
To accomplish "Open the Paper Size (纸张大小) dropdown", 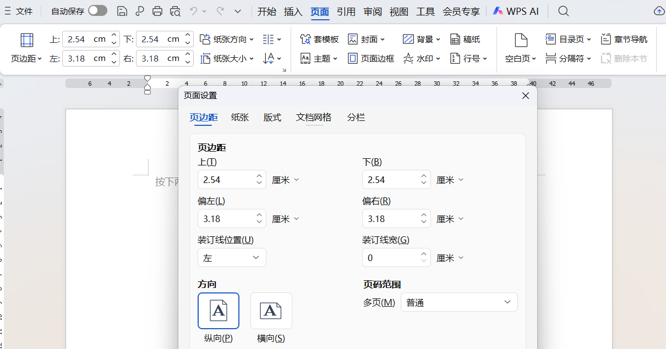I will point(227,58).
